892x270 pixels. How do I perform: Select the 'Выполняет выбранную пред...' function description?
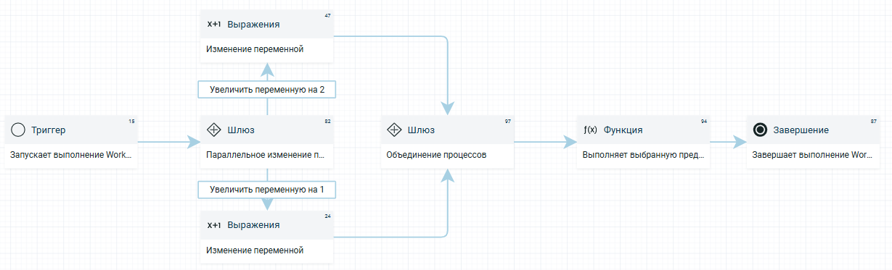(642, 155)
